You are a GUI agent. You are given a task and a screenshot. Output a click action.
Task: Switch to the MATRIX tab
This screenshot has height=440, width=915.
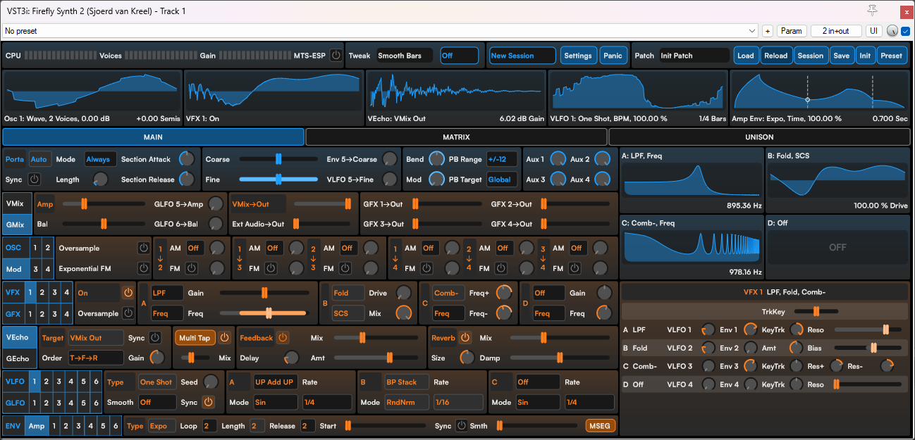pyautogui.click(x=457, y=137)
